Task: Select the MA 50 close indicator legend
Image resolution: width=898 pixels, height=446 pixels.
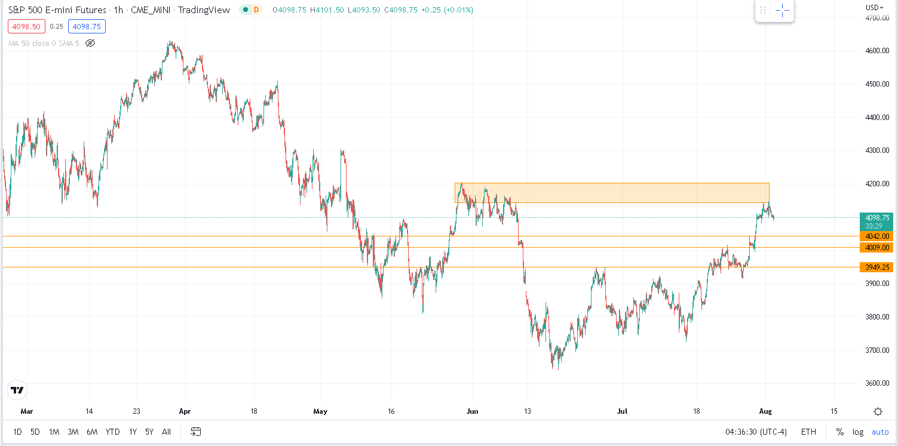Action: tap(44, 43)
